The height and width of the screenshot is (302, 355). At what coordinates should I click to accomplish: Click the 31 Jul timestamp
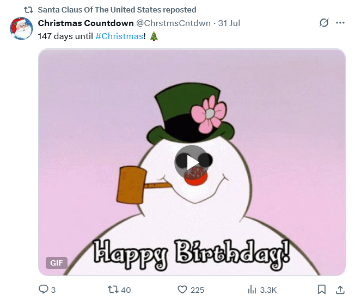point(229,23)
